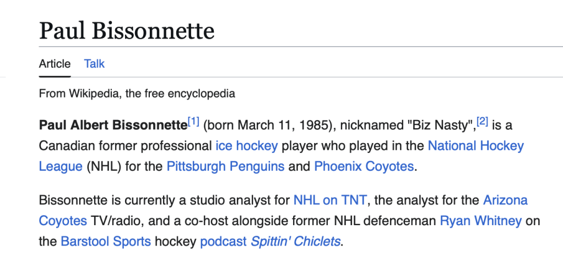
Task: Open the Phoenix Coyotes link
Action: 364,166
